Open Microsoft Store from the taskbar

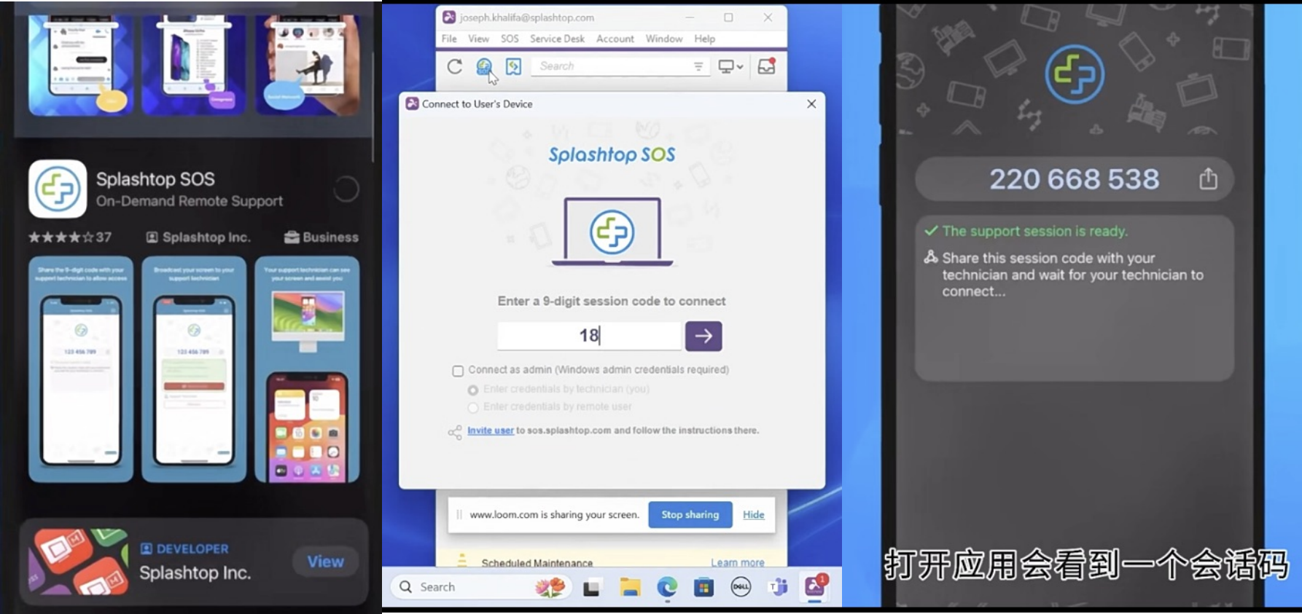(703, 587)
